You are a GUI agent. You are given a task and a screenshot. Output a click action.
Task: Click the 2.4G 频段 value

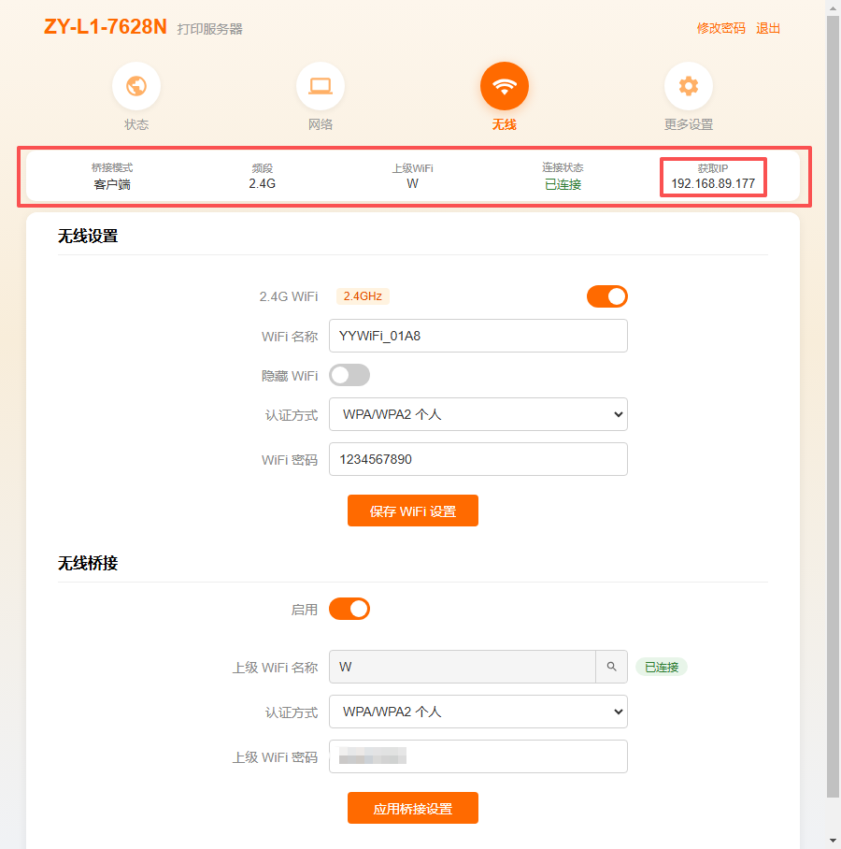pos(263,183)
